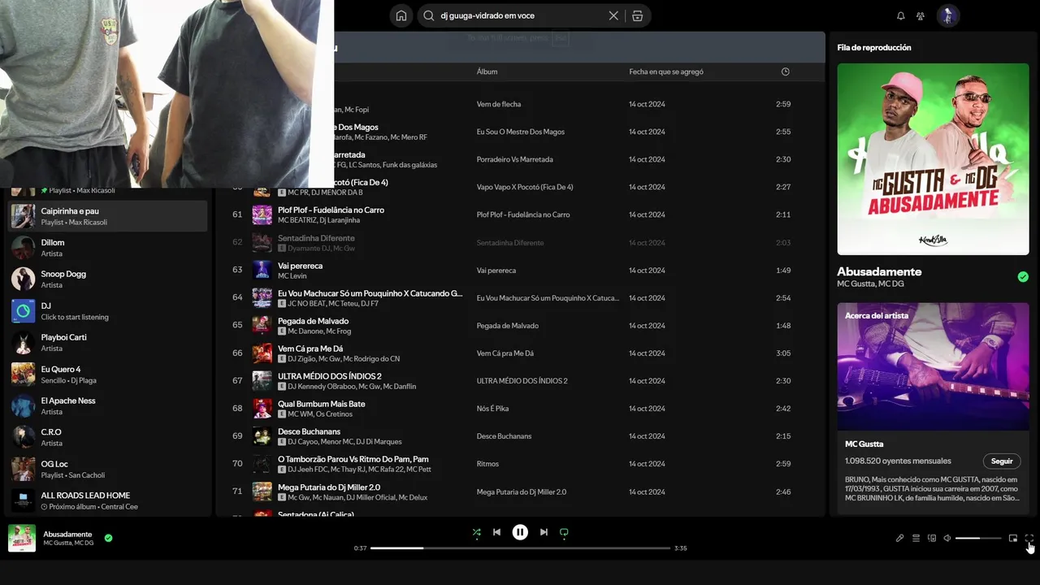Open C.R.O artist in sidebar
1040x585 pixels.
click(x=107, y=437)
